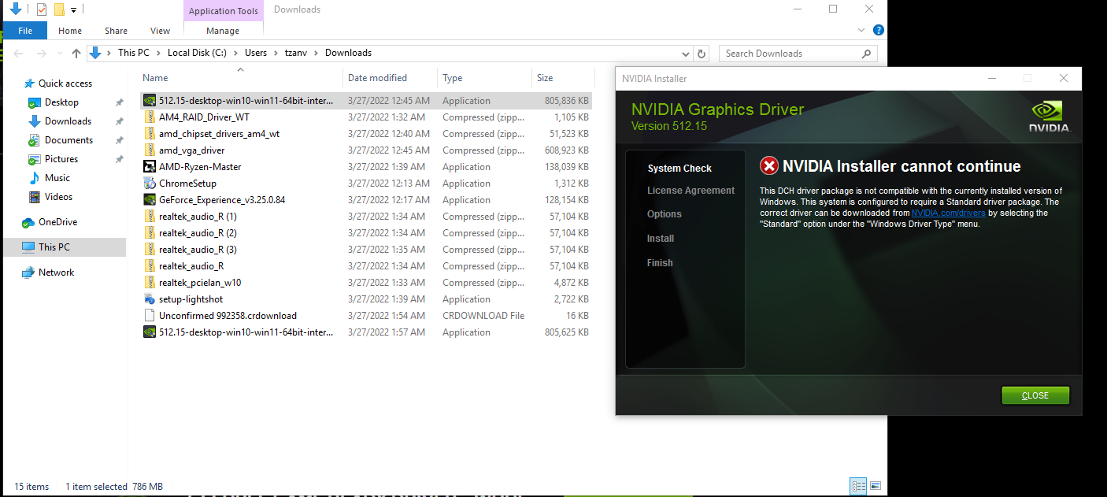This screenshot has width=1107, height=497.
Task: Open the NVIDIA.com/drivers link
Action: pyautogui.click(x=949, y=213)
